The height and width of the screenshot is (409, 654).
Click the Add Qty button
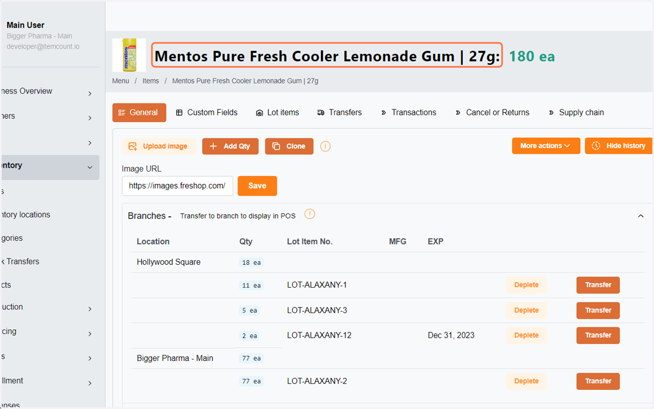(230, 146)
